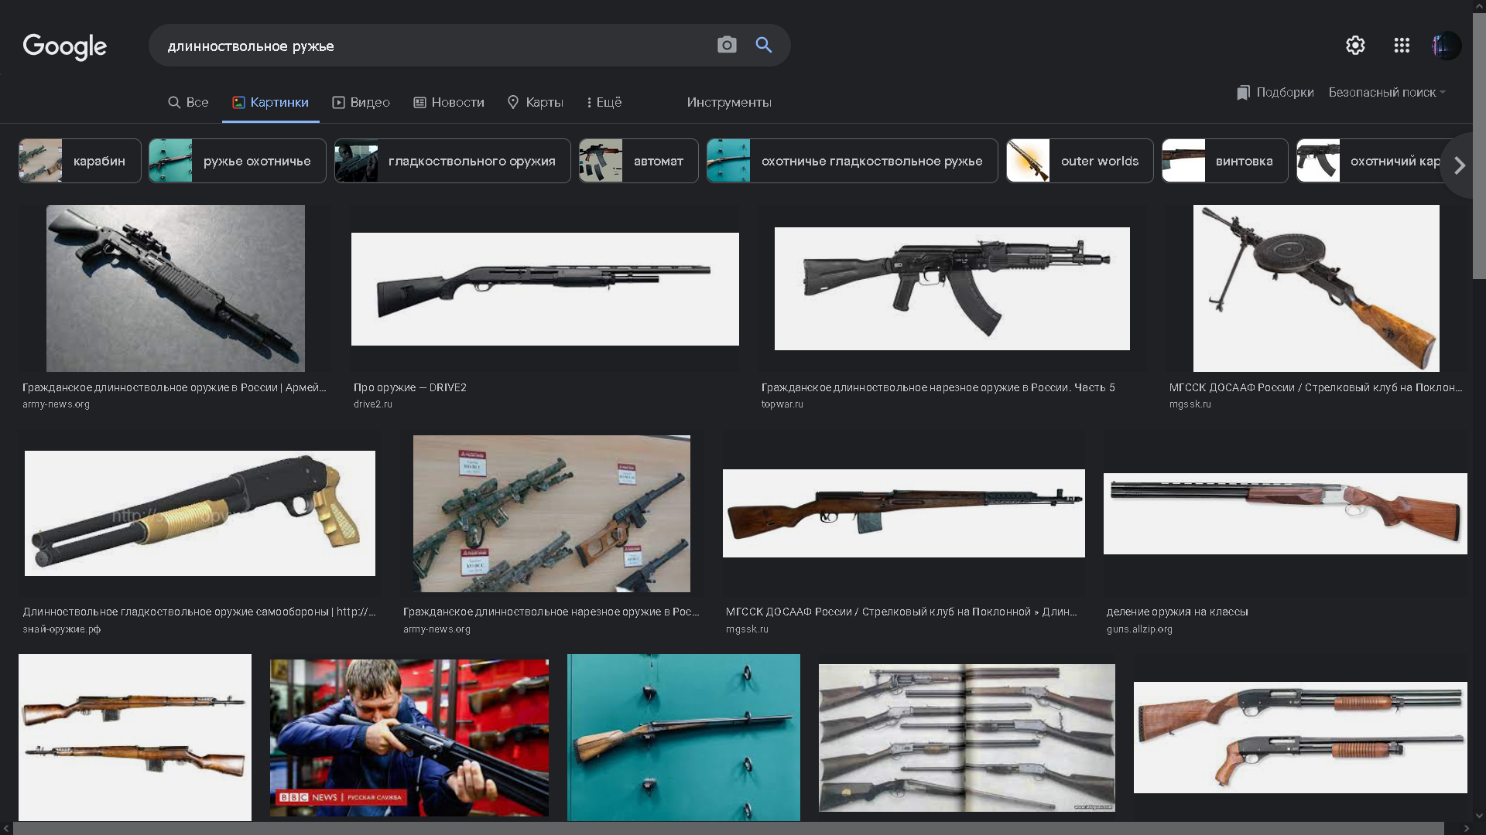Open Google settings gear icon

(x=1354, y=46)
